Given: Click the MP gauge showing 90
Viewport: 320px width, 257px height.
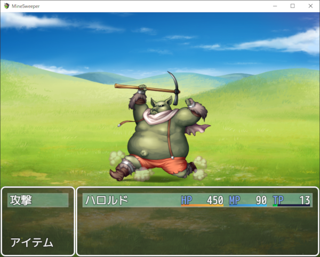Looking at the screenshot, I should click(248, 200).
